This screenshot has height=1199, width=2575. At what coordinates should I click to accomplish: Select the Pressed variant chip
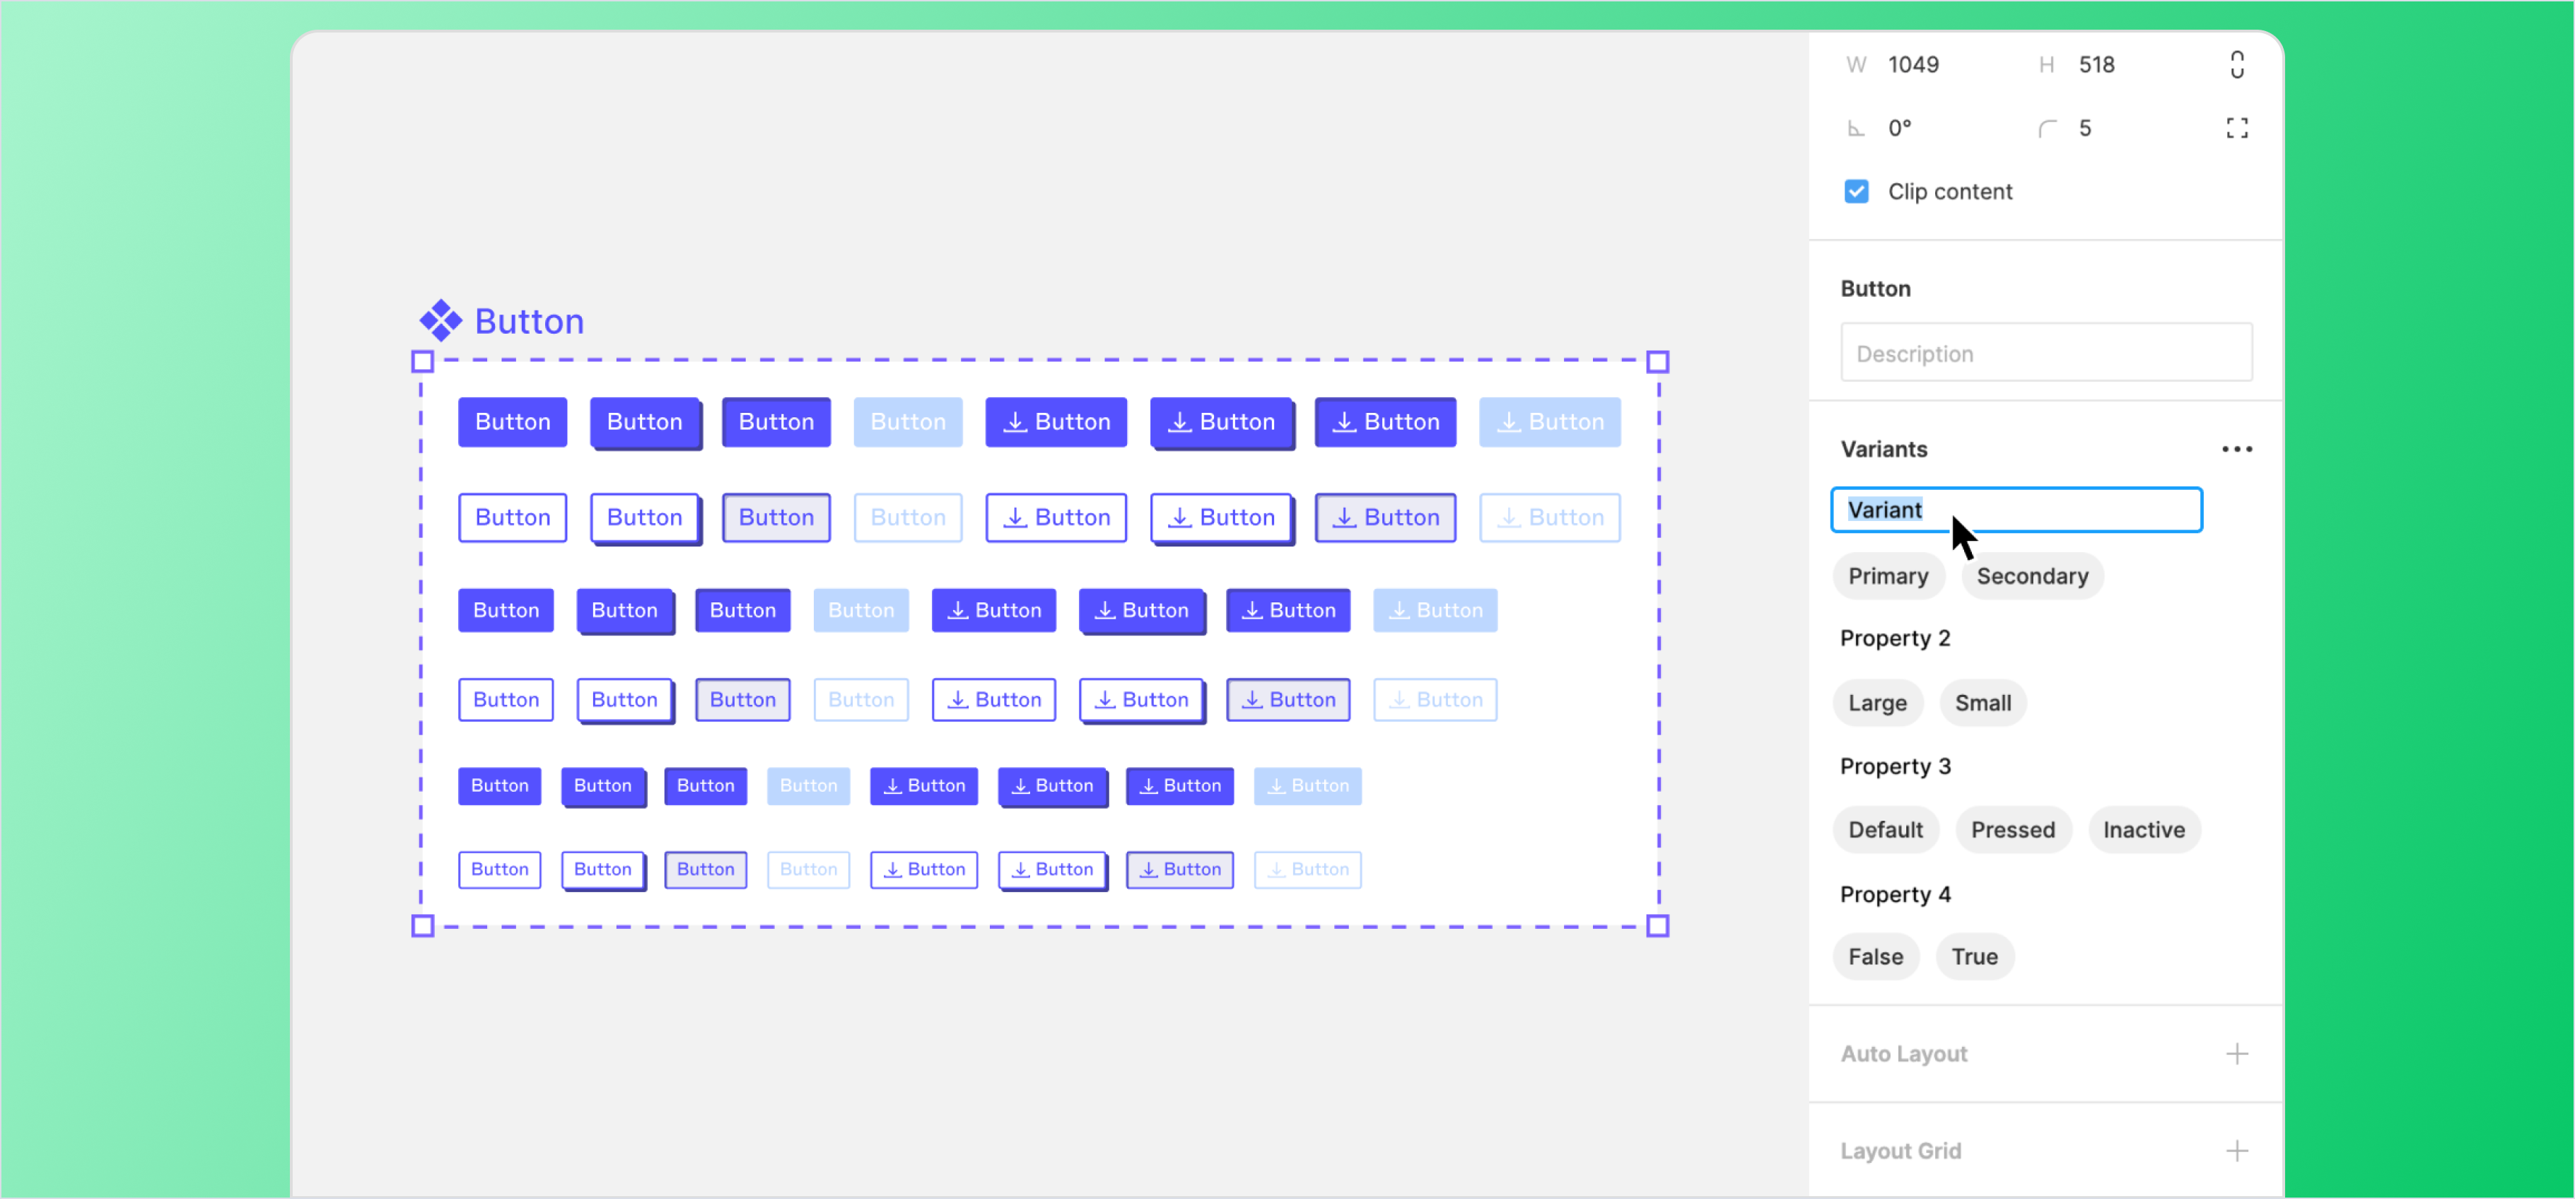[2013, 829]
